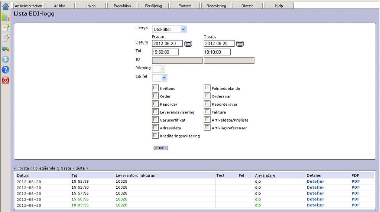This screenshot has width=380, height=212.
Task: Check the Adressdata checkbox
Action: (155, 127)
